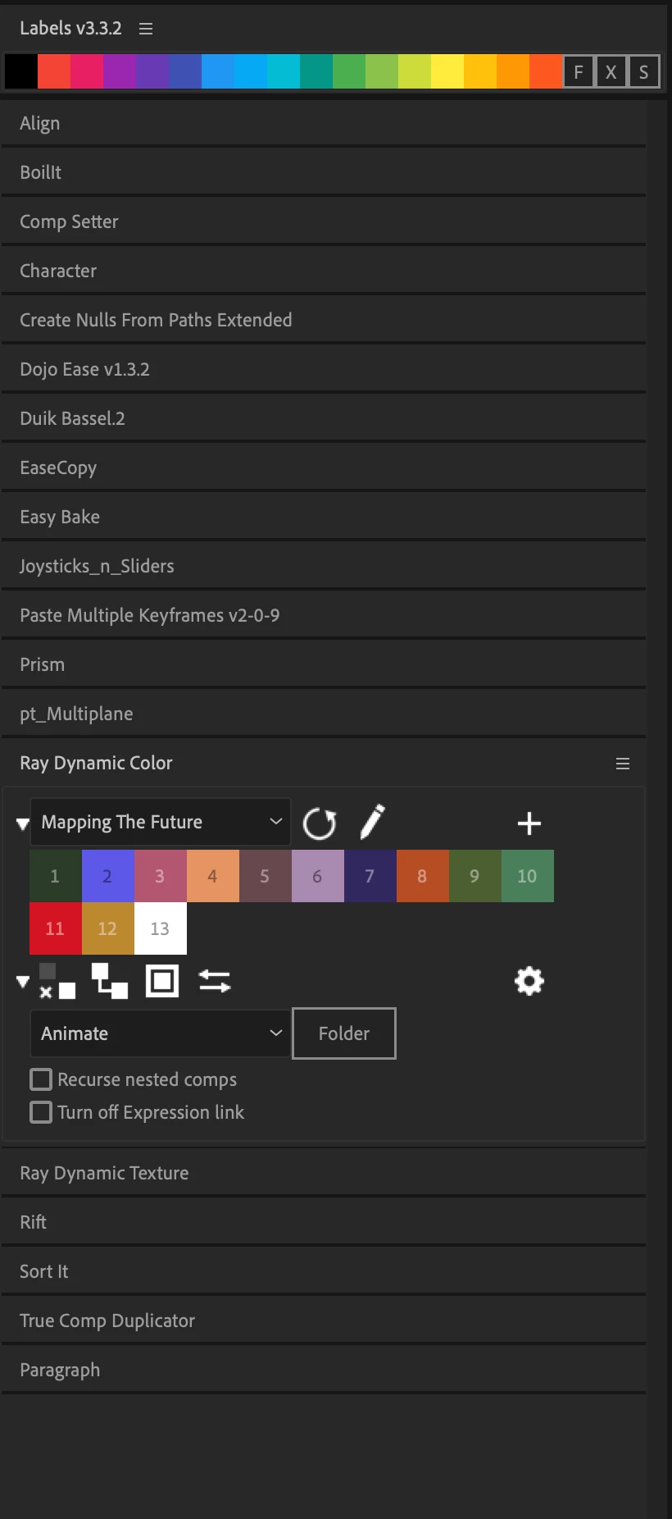Select palette color swatch 7

[x=370, y=876]
